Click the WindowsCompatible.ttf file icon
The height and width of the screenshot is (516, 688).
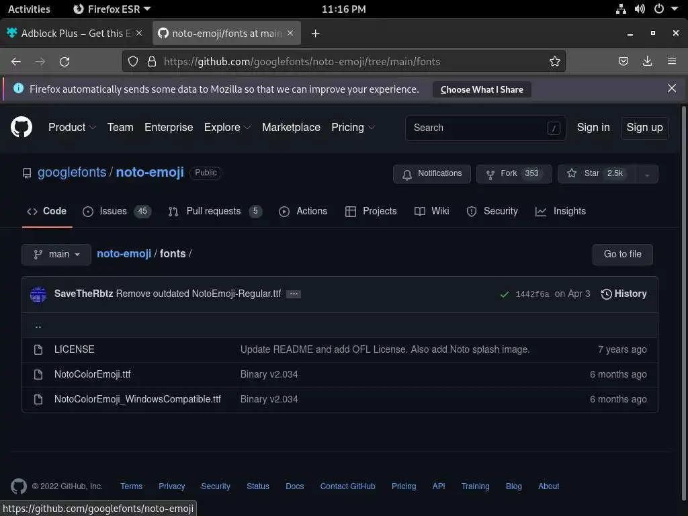(x=38, y=399)
